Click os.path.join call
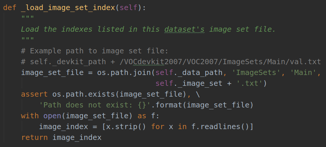The height and width of the screenshot is (147, 326). click(124, 72)
